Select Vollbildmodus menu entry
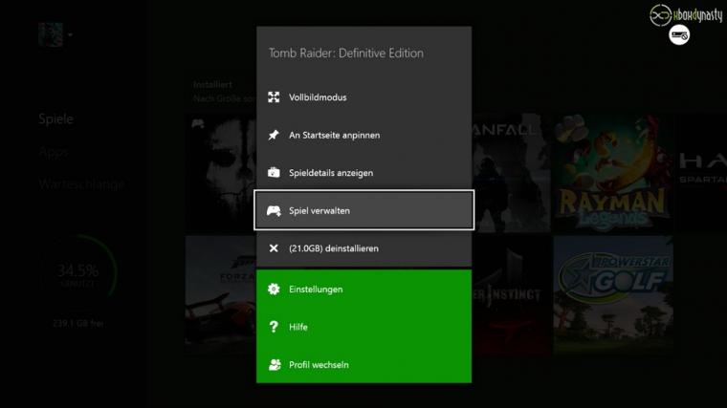The image size is (727, 408). tap(363, 97)
